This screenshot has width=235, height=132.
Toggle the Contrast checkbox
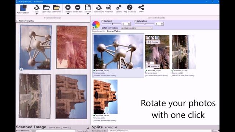102,21
